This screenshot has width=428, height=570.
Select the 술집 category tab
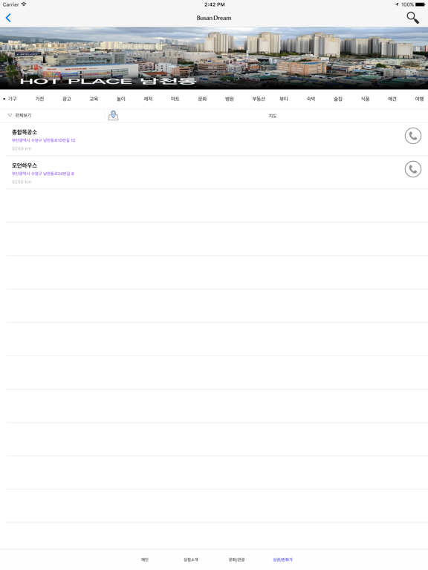[x=338, y=99]
